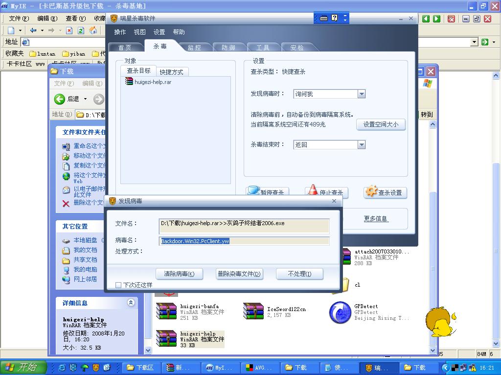Click the MyIE back arrow icon
Screen dimensions: 501x375
pyautogui.click(x=33, y=31)
